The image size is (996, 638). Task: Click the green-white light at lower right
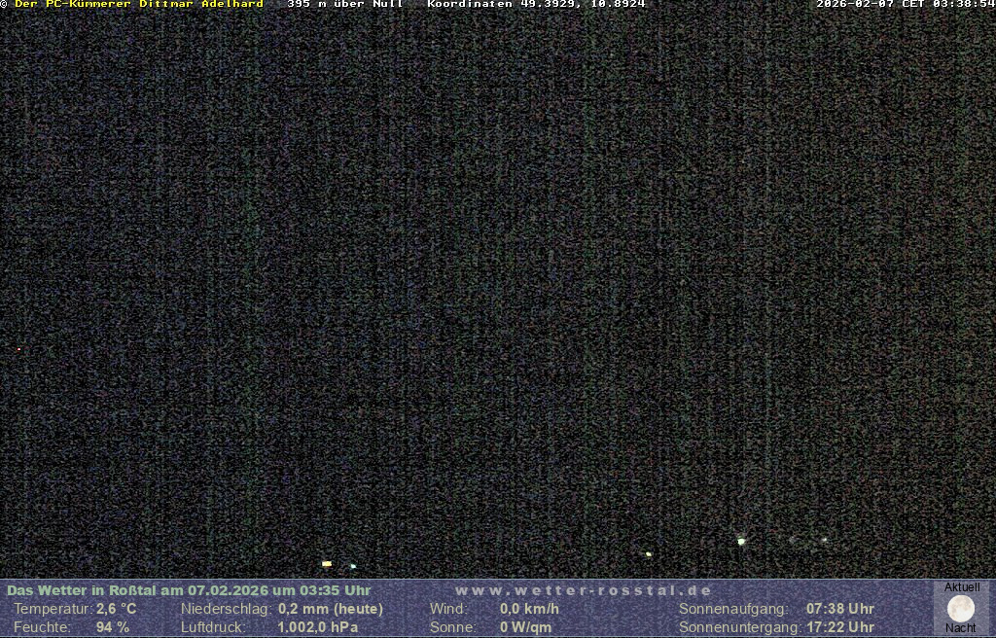(741, 541)
